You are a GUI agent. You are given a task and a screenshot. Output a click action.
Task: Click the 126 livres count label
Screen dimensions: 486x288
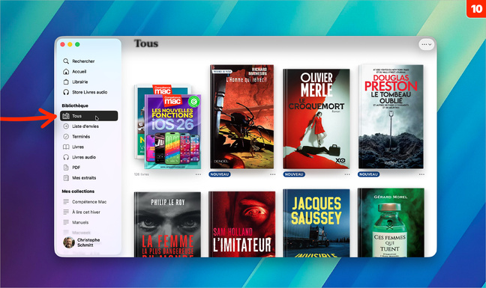tap(141, 174)
